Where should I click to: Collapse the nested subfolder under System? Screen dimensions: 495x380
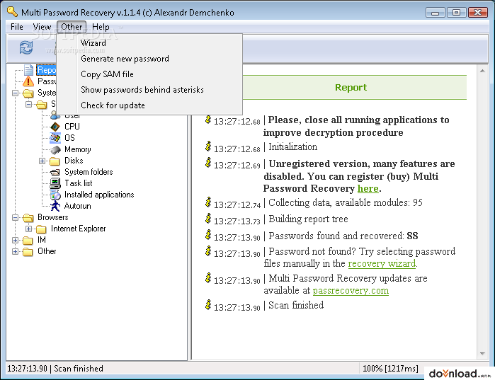(29, 105)
